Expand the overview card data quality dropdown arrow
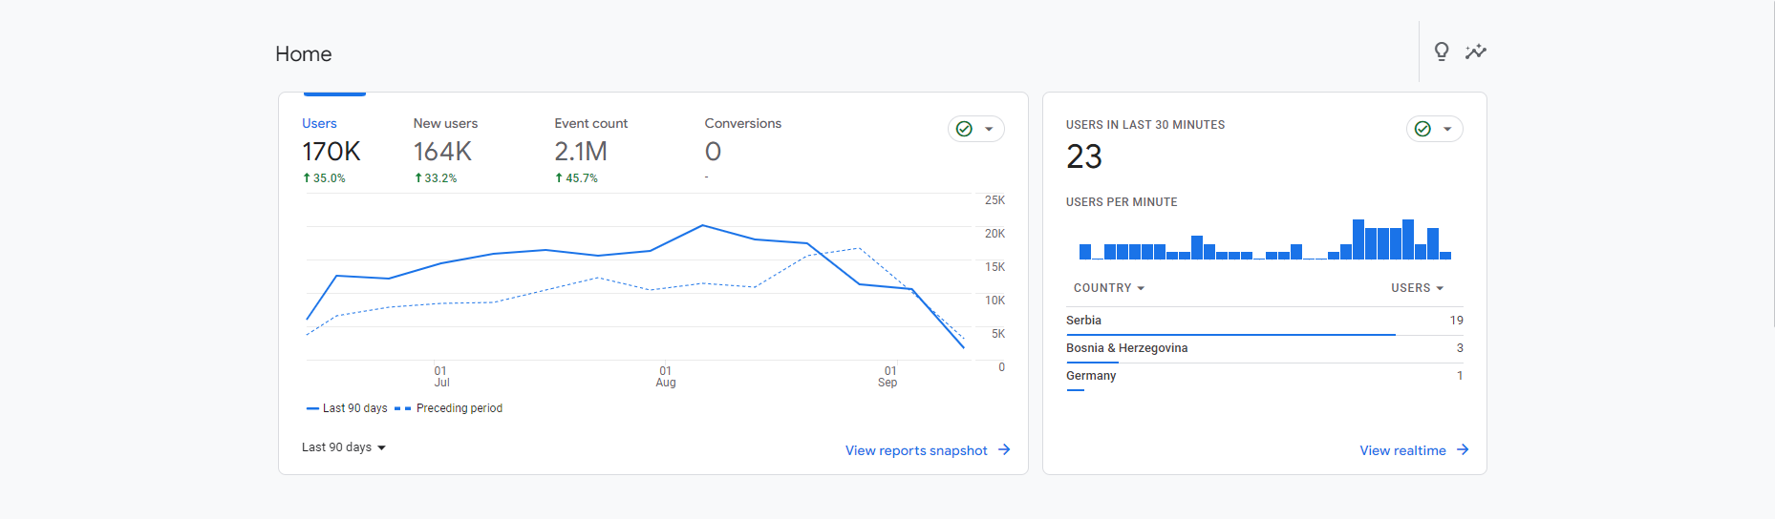This screenshot has width=1775, height=519. click(x=989, y=129)
